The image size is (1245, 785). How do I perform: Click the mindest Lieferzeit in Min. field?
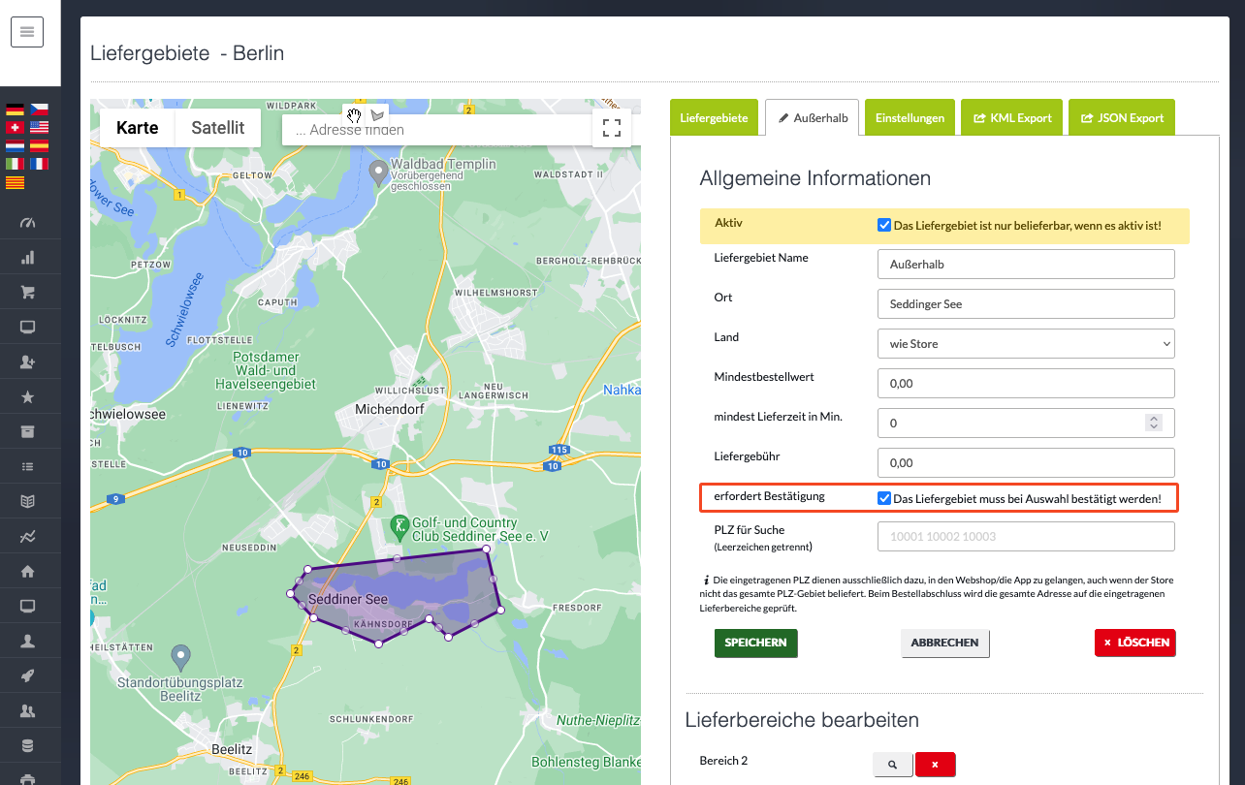pyautogui.click(x=1026, y=423)
